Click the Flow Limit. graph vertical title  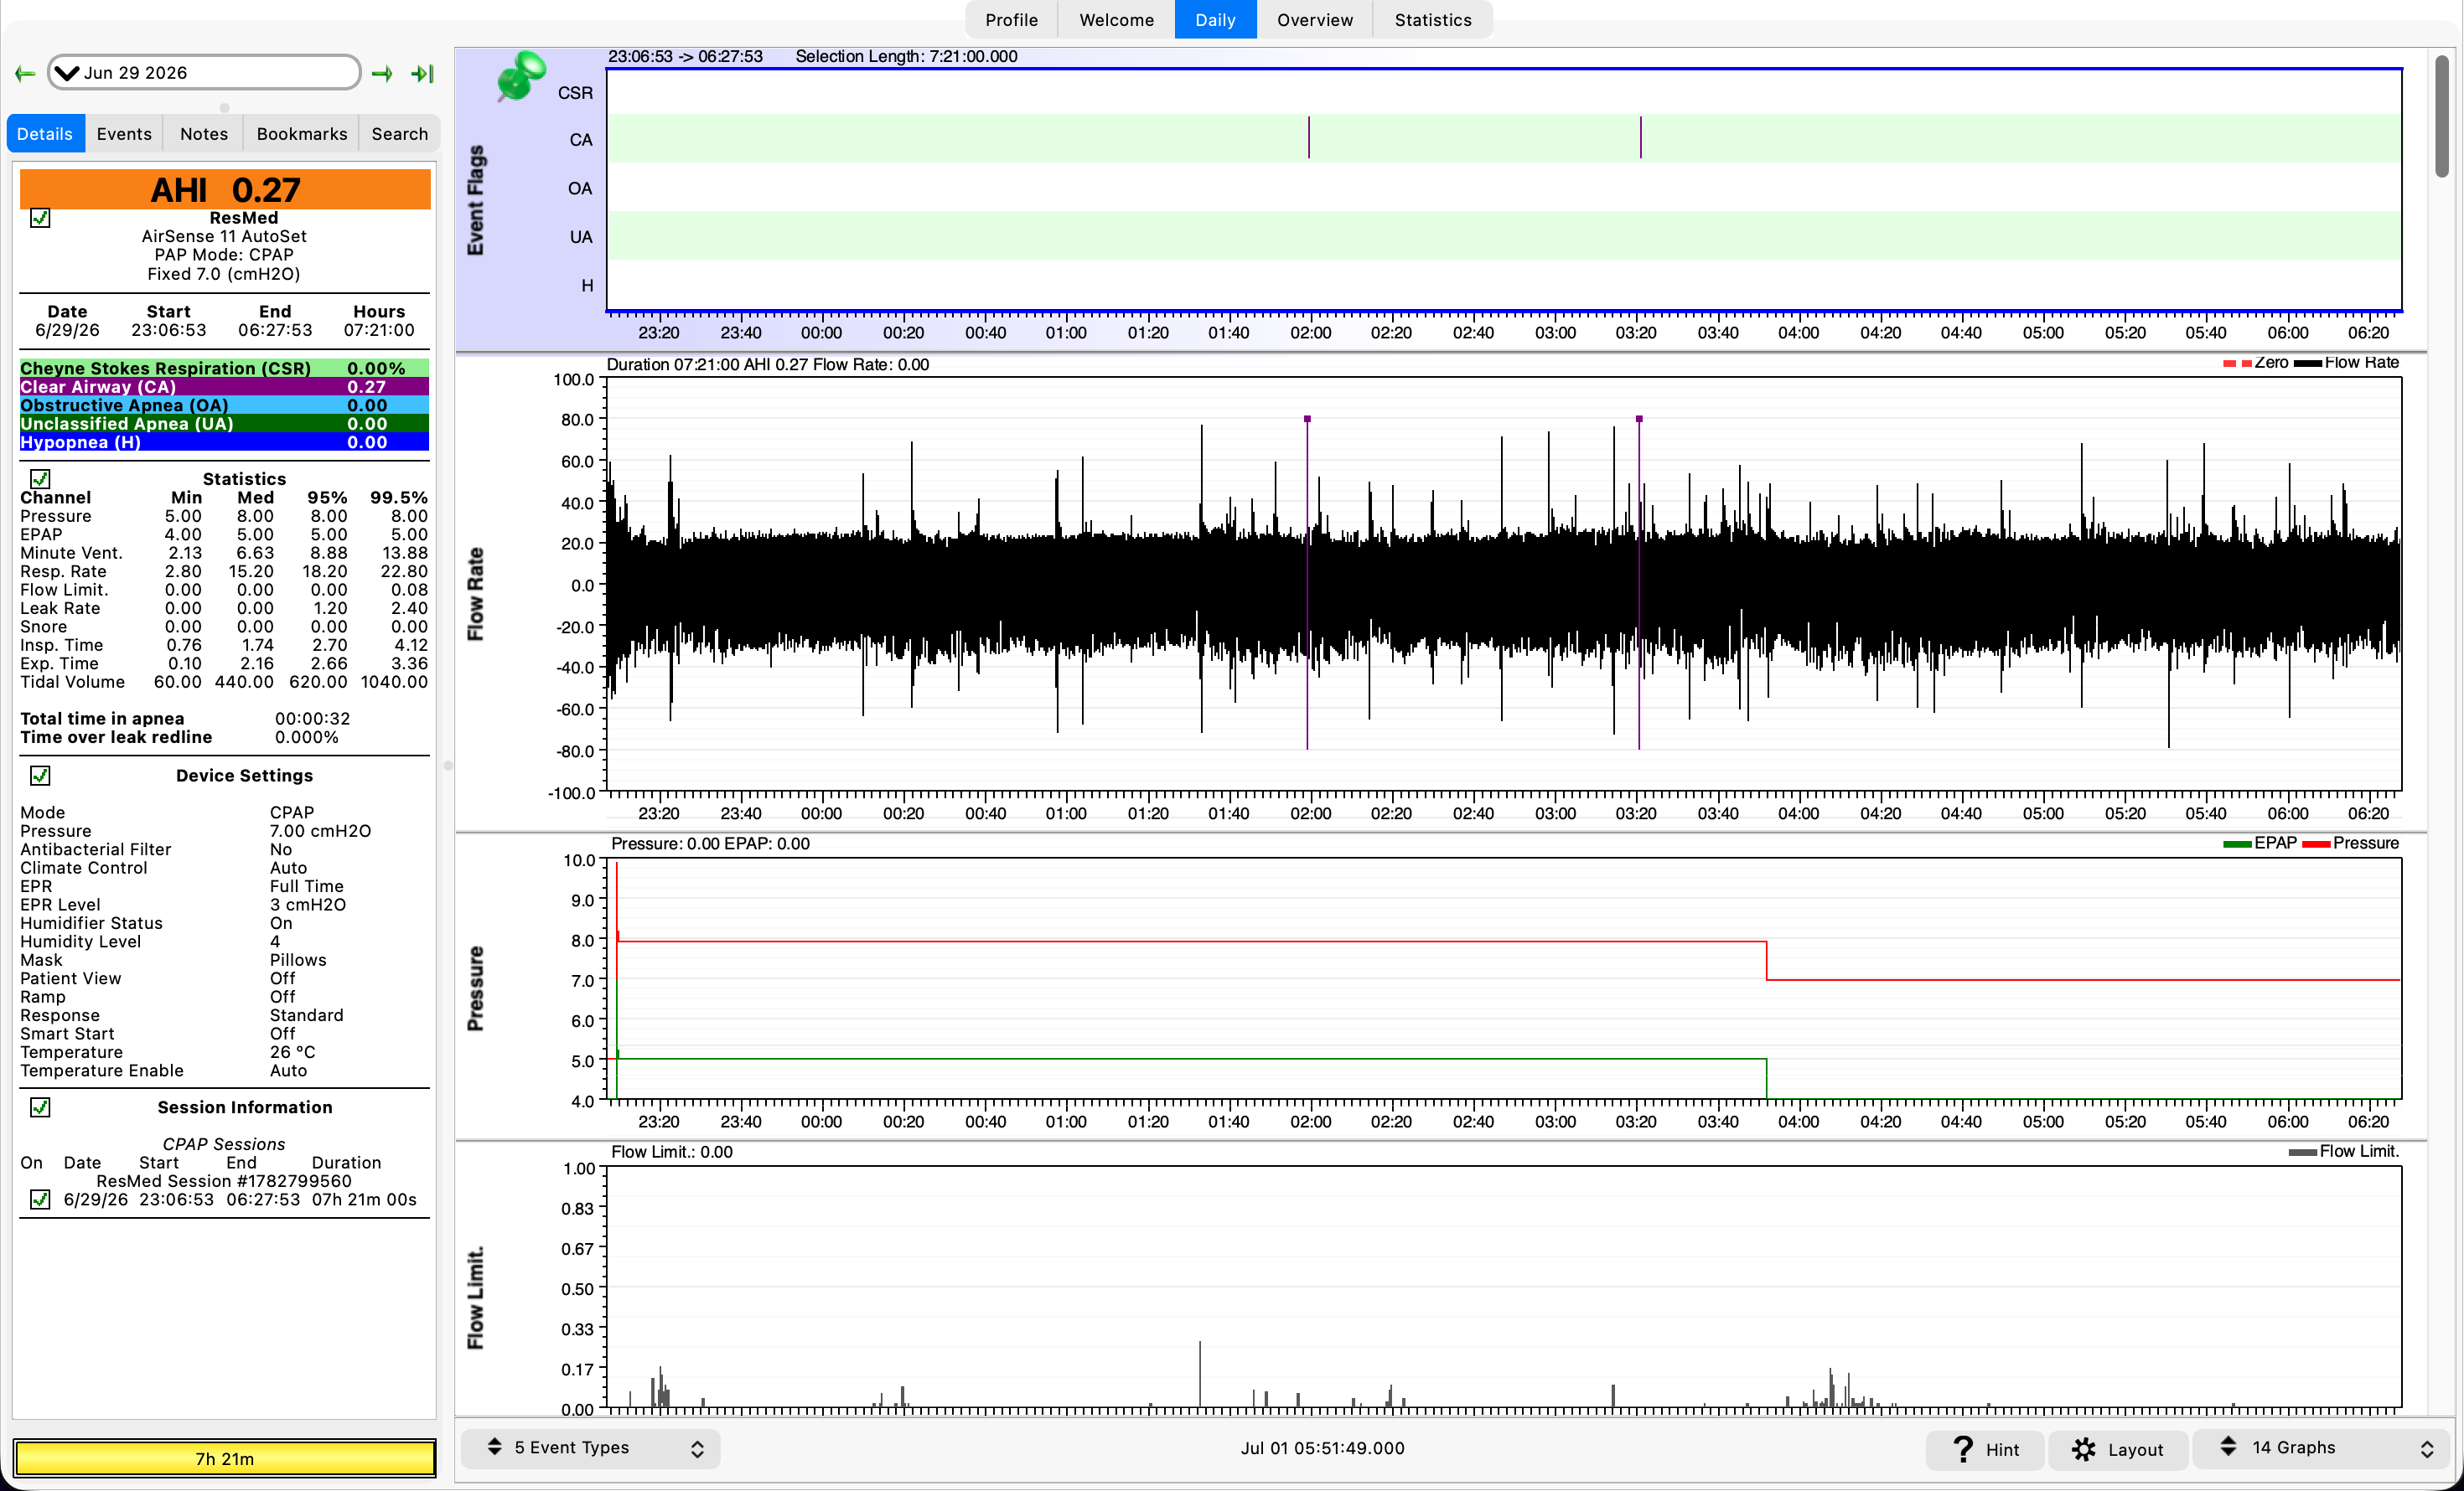click(x=476, y=1298)
